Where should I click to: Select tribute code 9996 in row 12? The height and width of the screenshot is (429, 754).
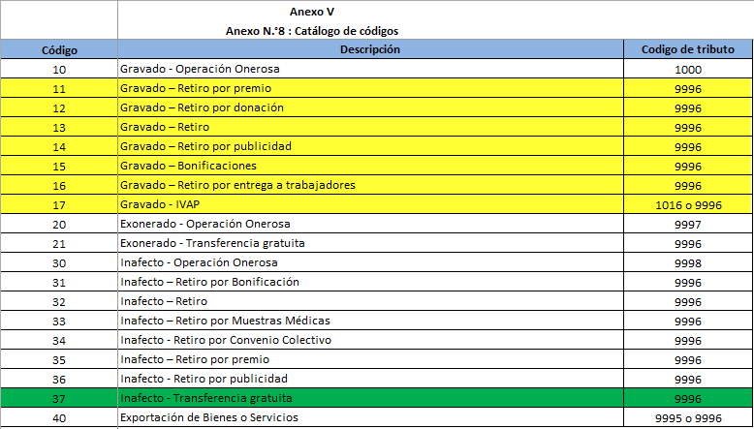click(688, 107)
